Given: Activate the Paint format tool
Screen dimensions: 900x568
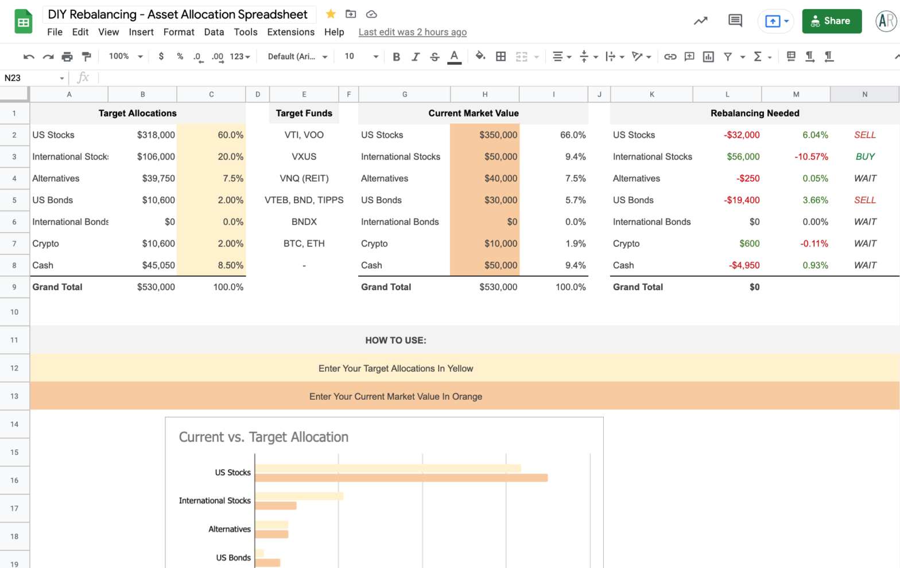Looking at the screenshot, I should 87,56.
